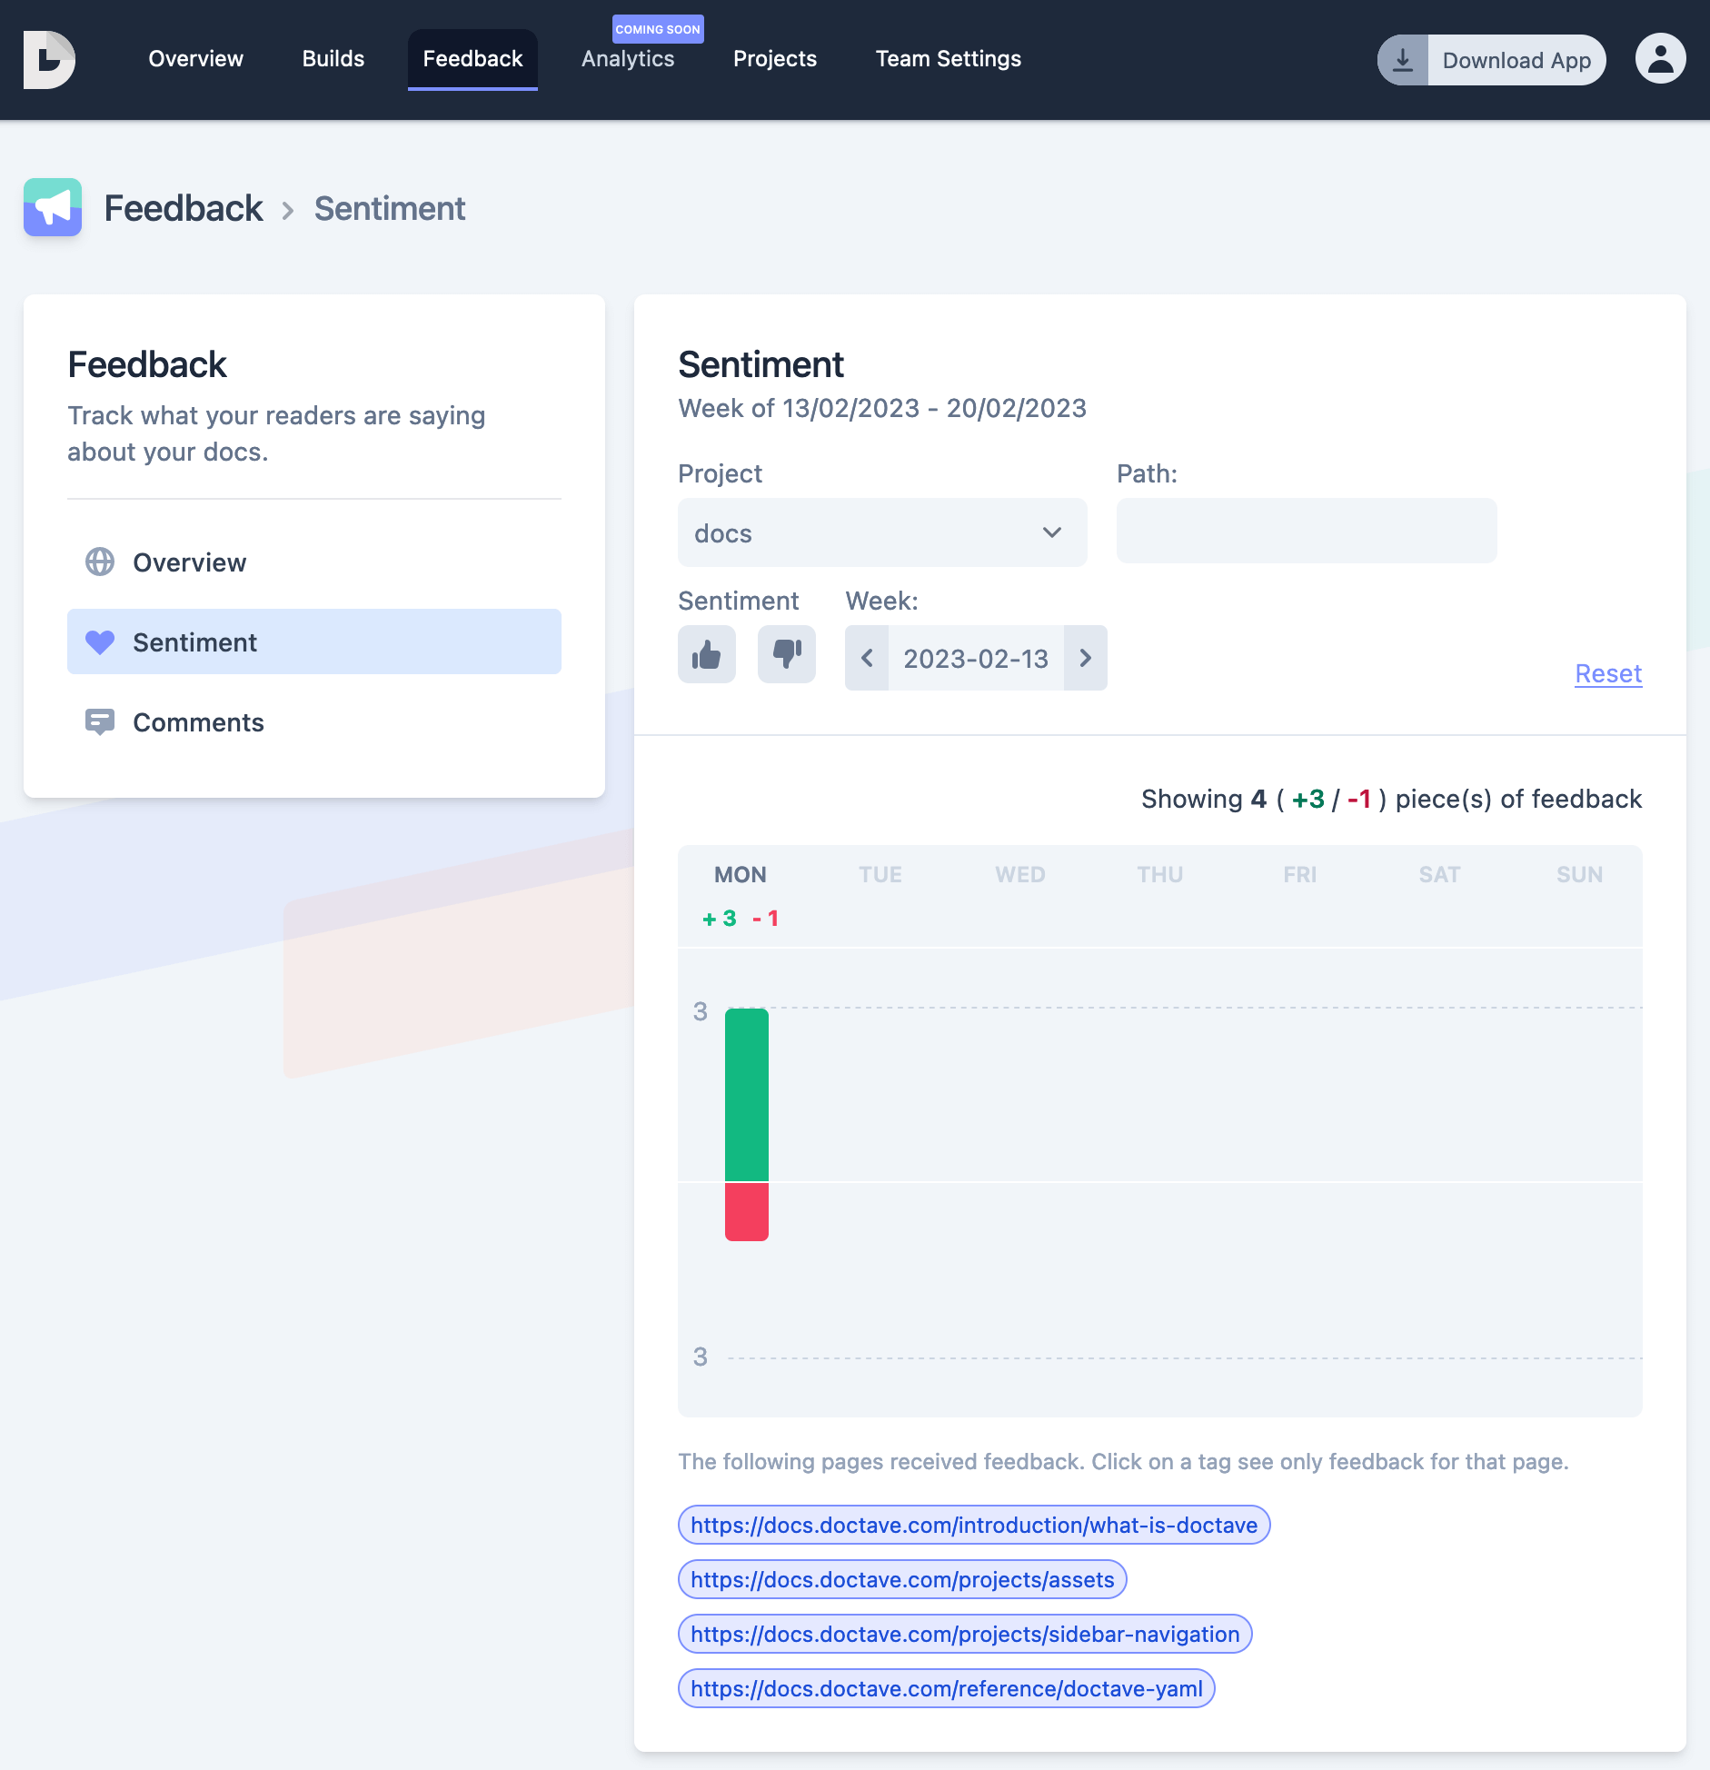Switch to the Builds tab
Screen dimensions: 1710x1770
[x=333, y=59]
